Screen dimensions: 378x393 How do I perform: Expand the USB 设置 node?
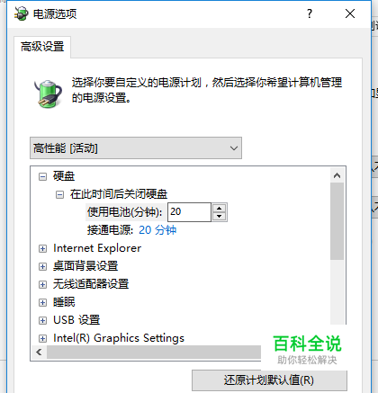tap(42, 320)
